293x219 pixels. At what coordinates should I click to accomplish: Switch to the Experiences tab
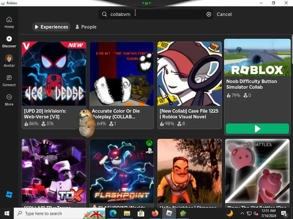pos(51,27)
